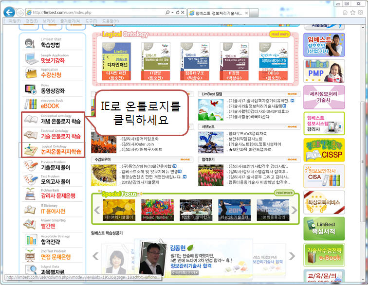Open the 도움말(H) menu

tap(110, 21)
